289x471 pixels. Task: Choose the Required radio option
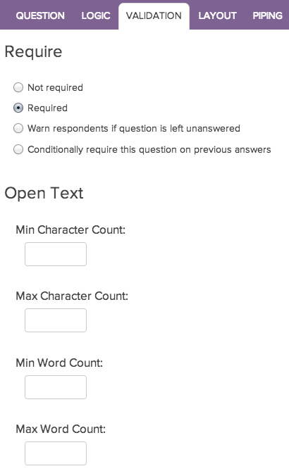click(18, 108)
